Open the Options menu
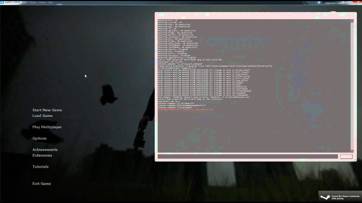 pos(40,138)
